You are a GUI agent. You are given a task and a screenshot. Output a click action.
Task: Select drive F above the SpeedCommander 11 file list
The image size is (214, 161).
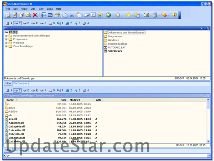coord(43,91)
